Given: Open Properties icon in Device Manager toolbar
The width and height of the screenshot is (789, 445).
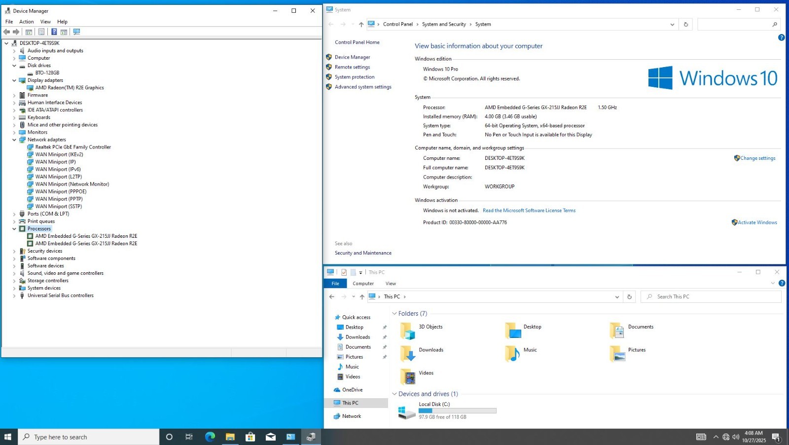Looking at the screenshot, I should click(x=41, y=32).
